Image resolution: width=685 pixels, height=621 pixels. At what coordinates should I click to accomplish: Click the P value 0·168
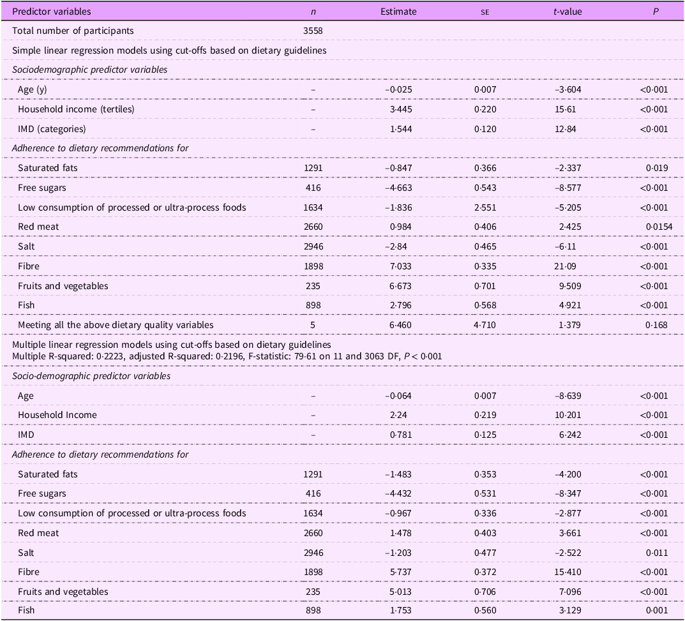tap(657, 325)
